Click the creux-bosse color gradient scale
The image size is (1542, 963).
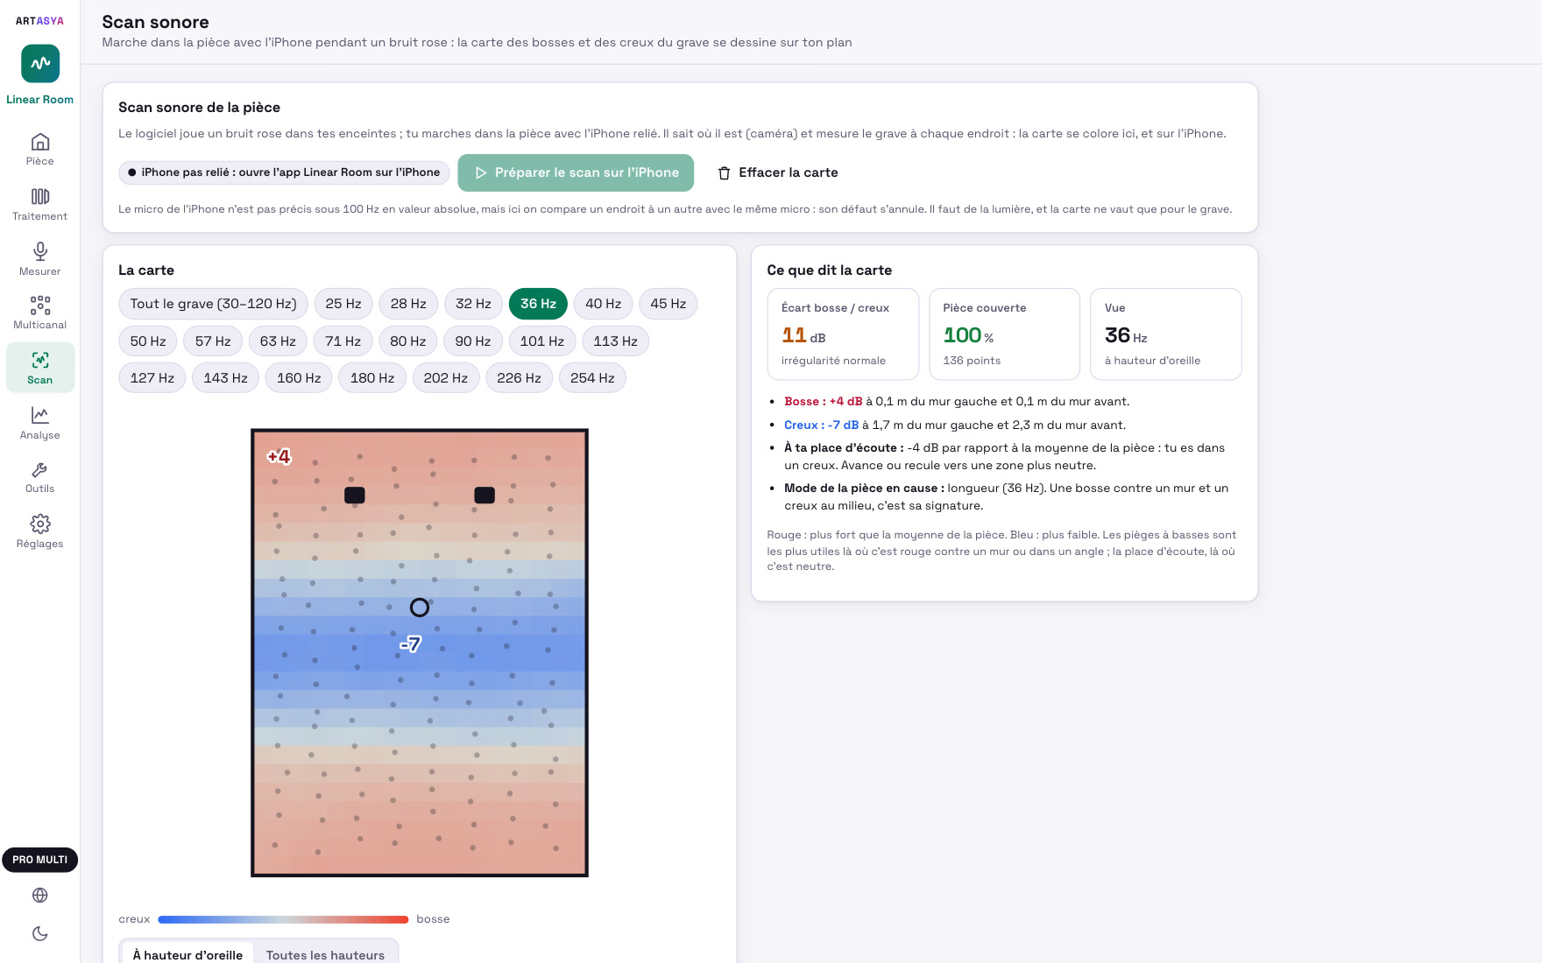tap(284, 919)
